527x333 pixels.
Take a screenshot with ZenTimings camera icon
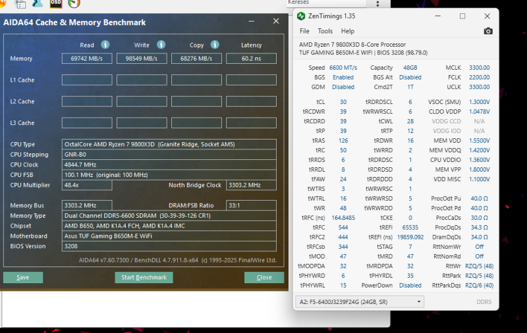pyautogui.click(x=488, y=31)
